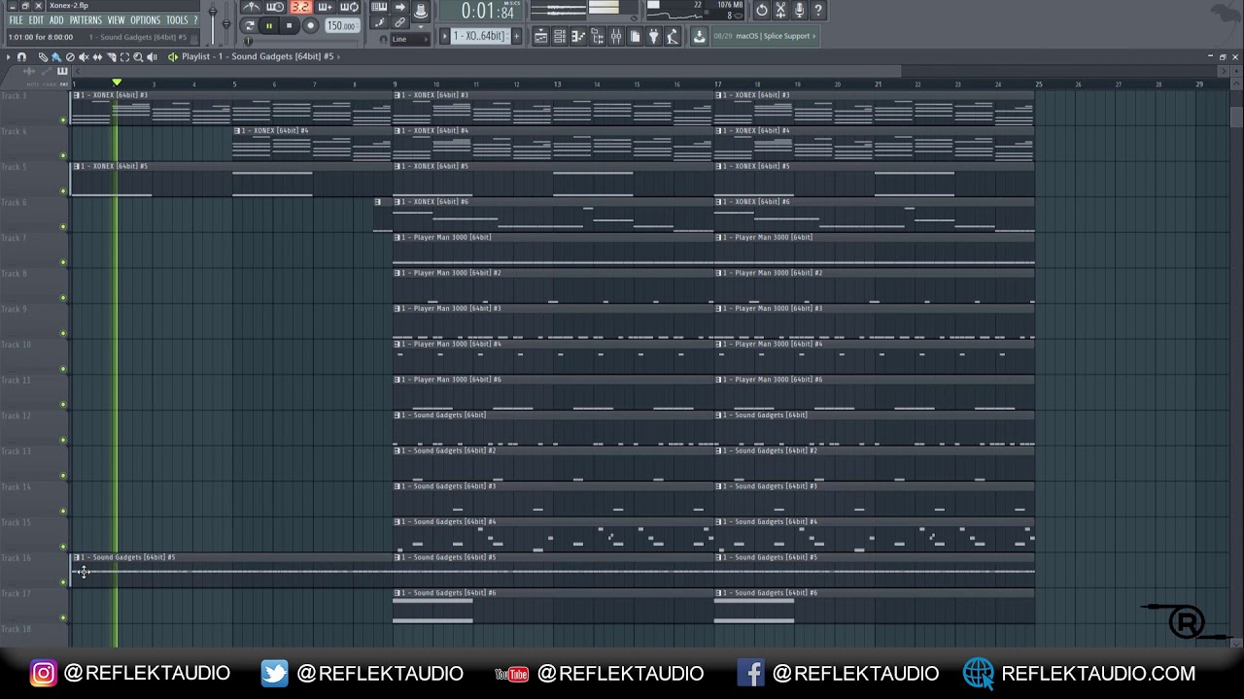Click the one-click audio recording scissors icon
Image resolution: width=1244 pixels, height=699 pixels.
click(x=780, y=11)
